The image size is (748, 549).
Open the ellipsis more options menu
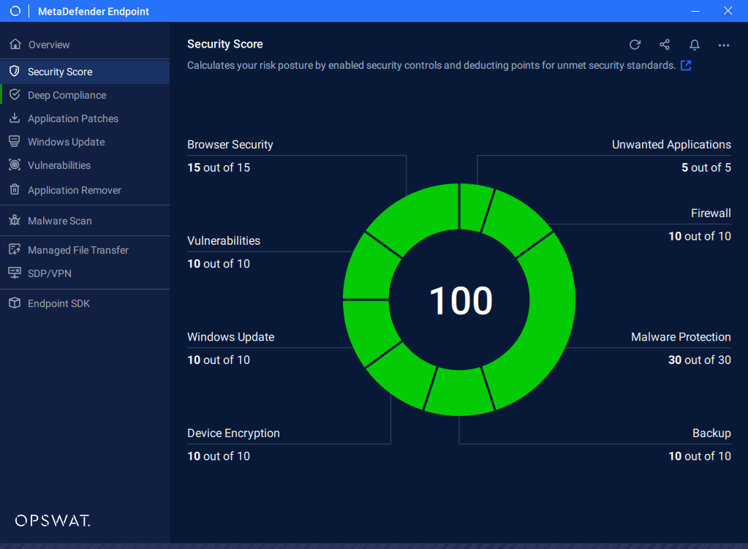[723, 45]
